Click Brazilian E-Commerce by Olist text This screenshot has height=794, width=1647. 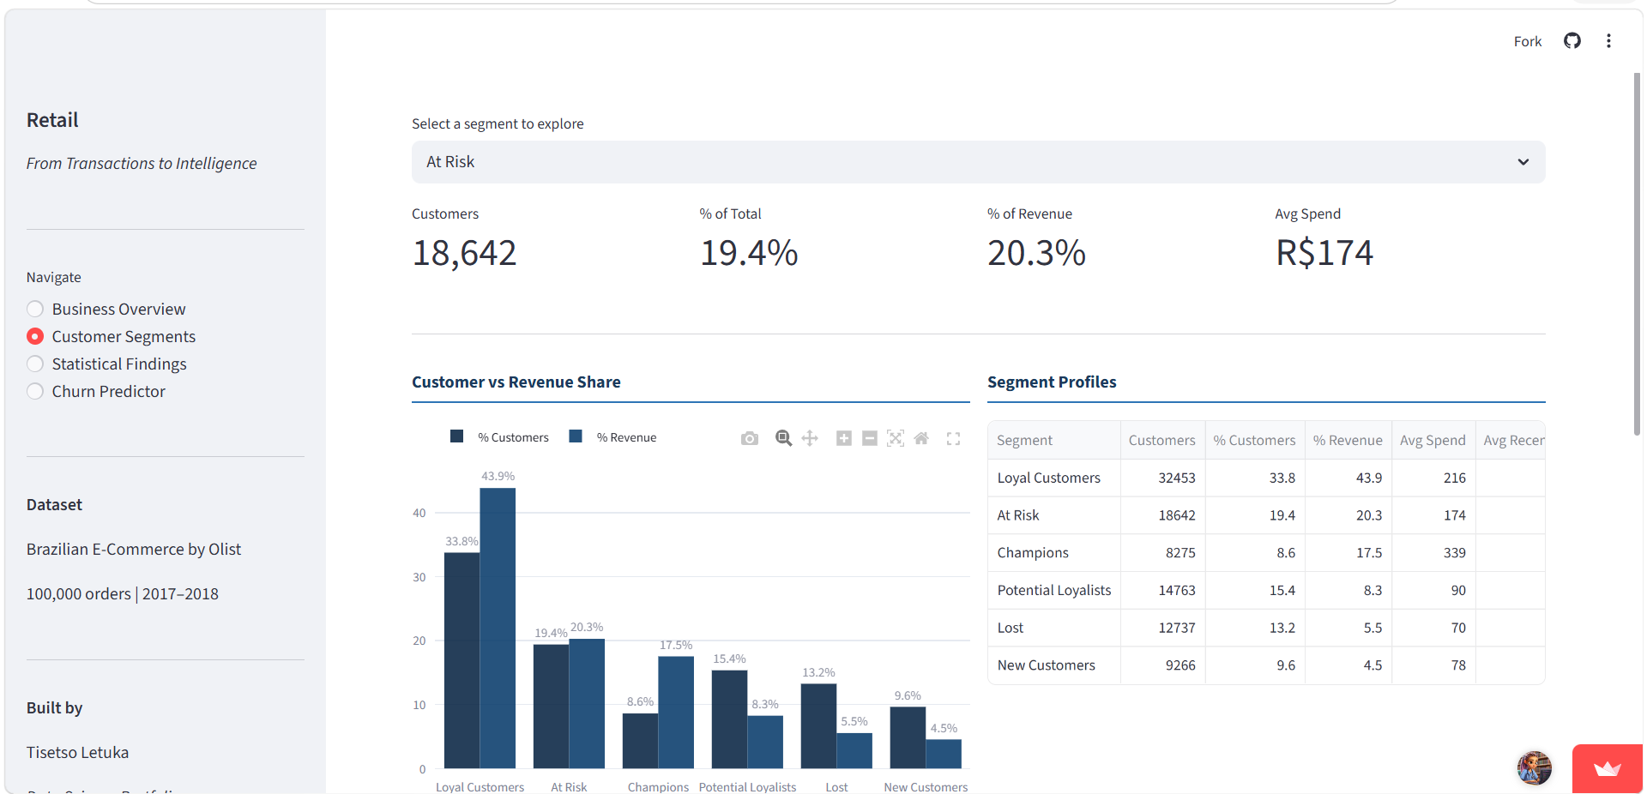point(134,549)
